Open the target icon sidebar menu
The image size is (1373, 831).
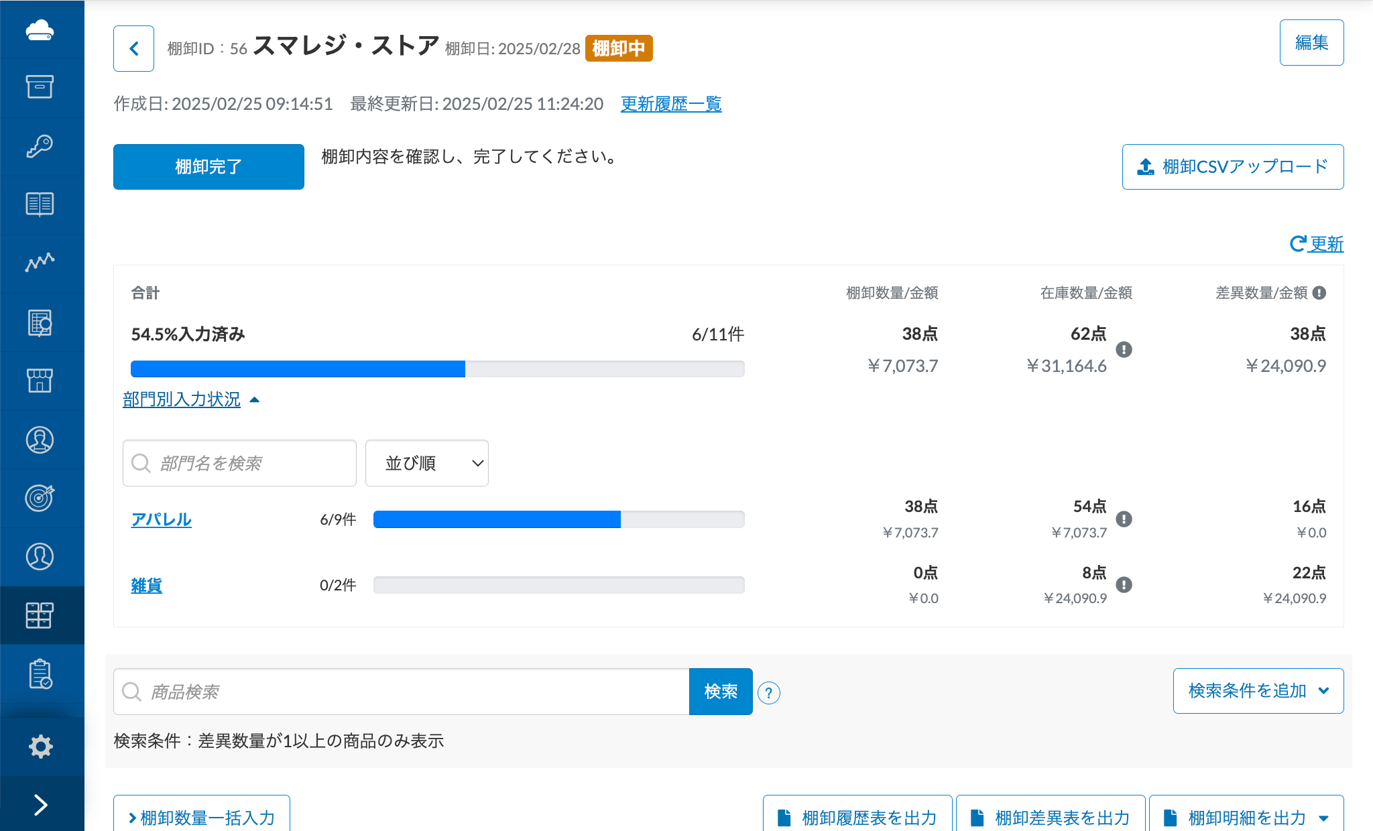pyautogui.click(x=40, y=498)
